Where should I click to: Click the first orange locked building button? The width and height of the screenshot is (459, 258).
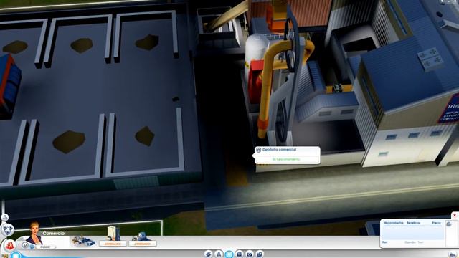113,244
